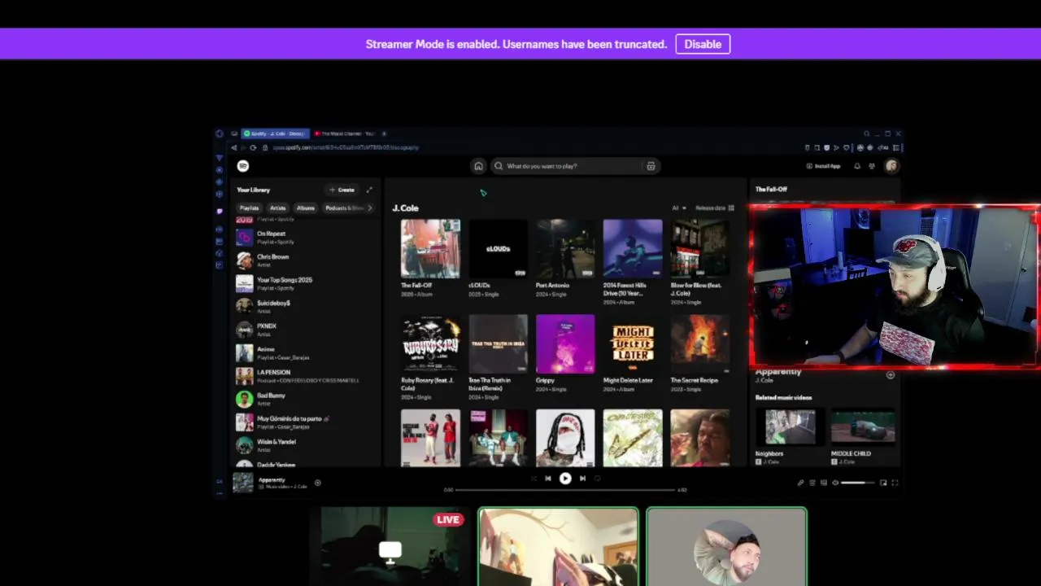Click the play button in player bar
The image size is (1041, 586).
tap(565, 479)
